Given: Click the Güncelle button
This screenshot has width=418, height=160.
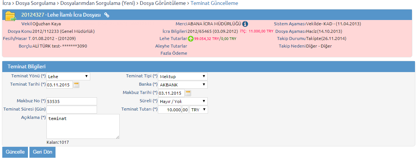Looking at the screenshot, I should point(15,152).
